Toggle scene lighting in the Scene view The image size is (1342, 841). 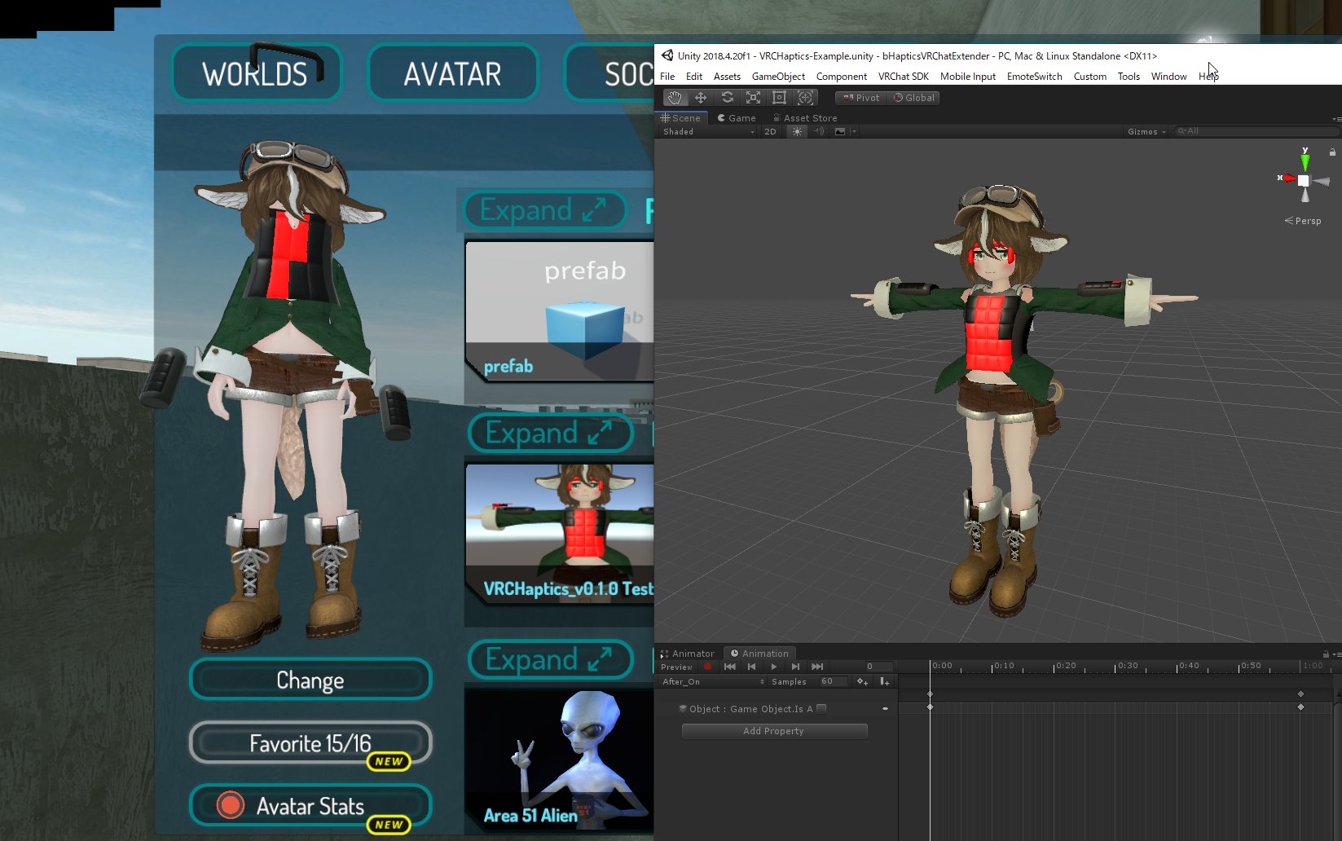coord(797,131)
